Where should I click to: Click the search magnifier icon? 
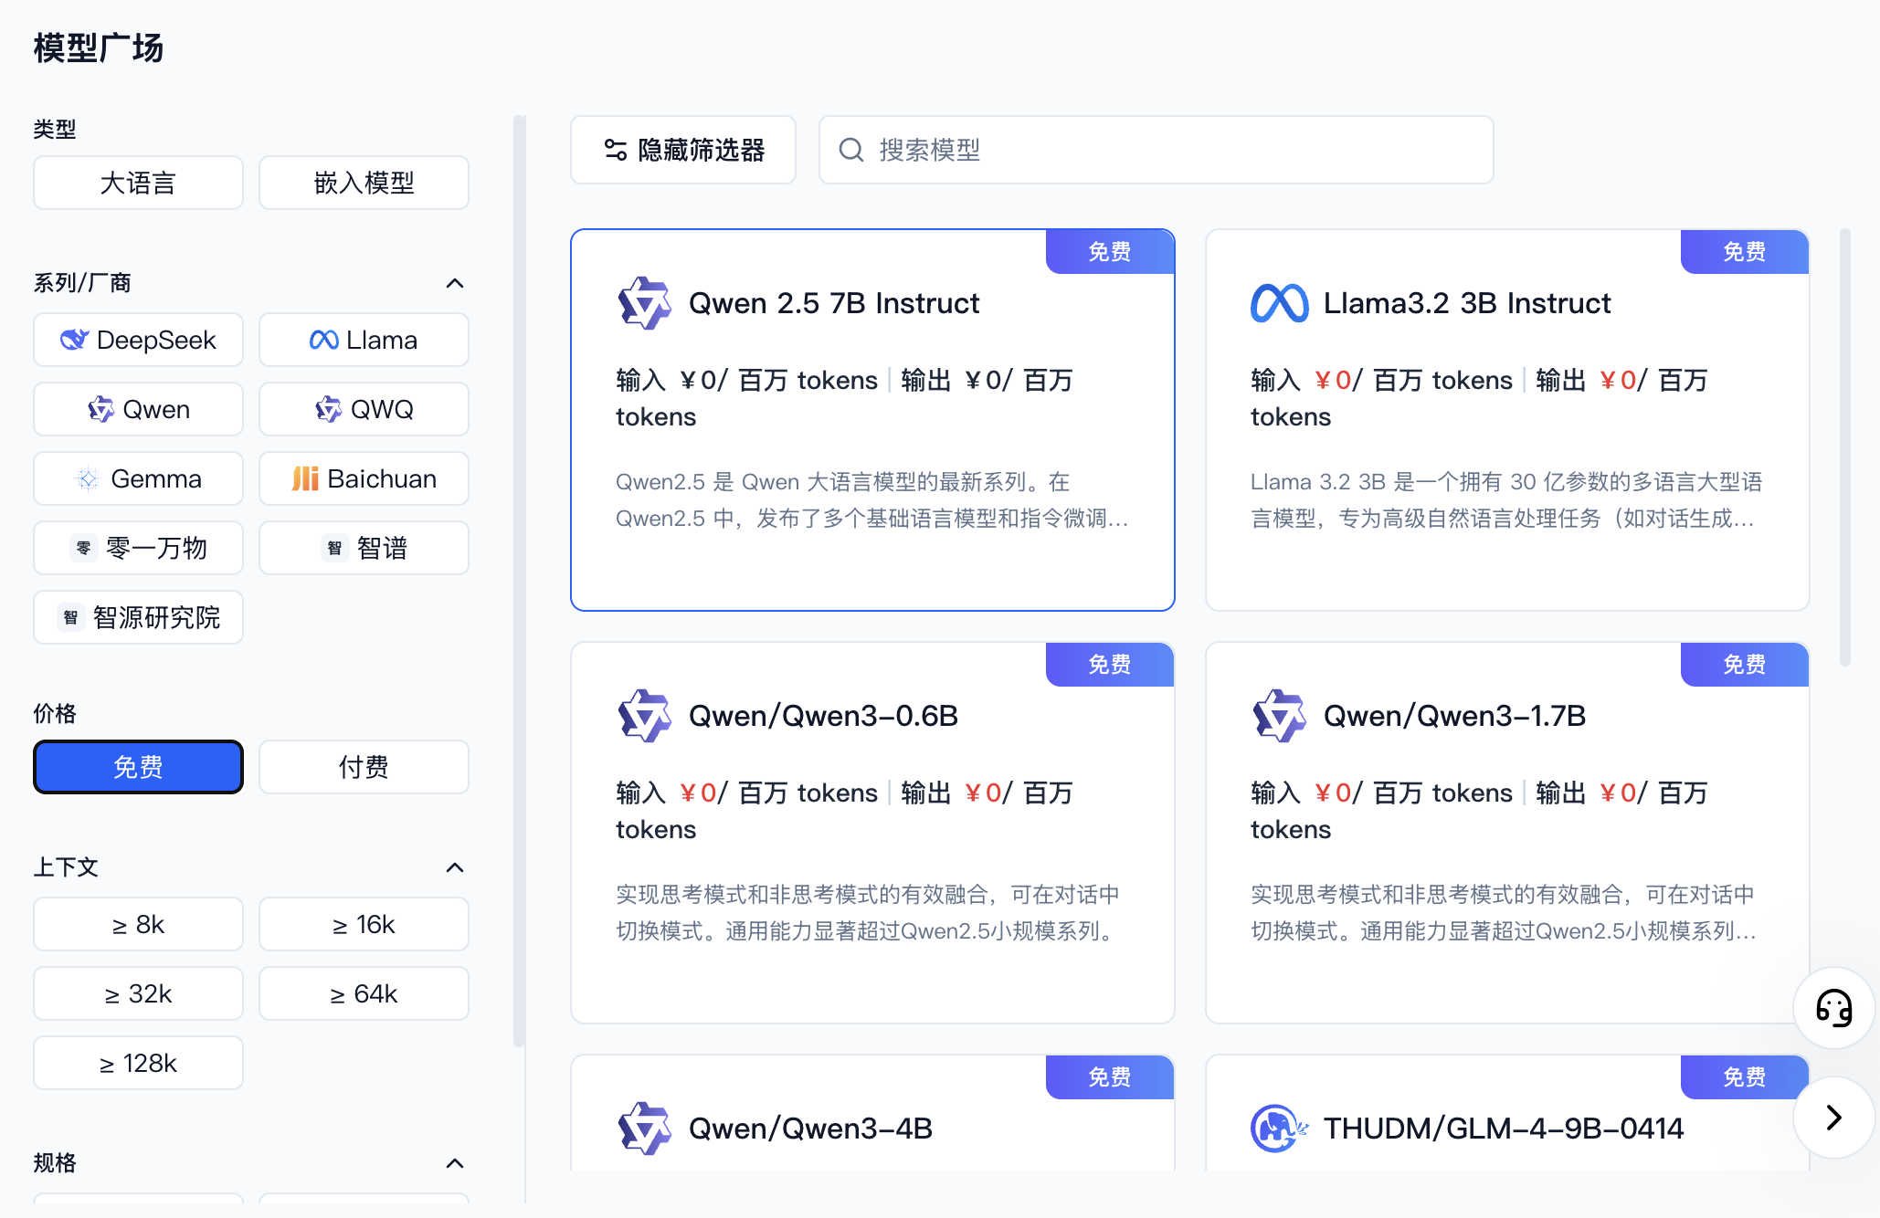(850, 150)
